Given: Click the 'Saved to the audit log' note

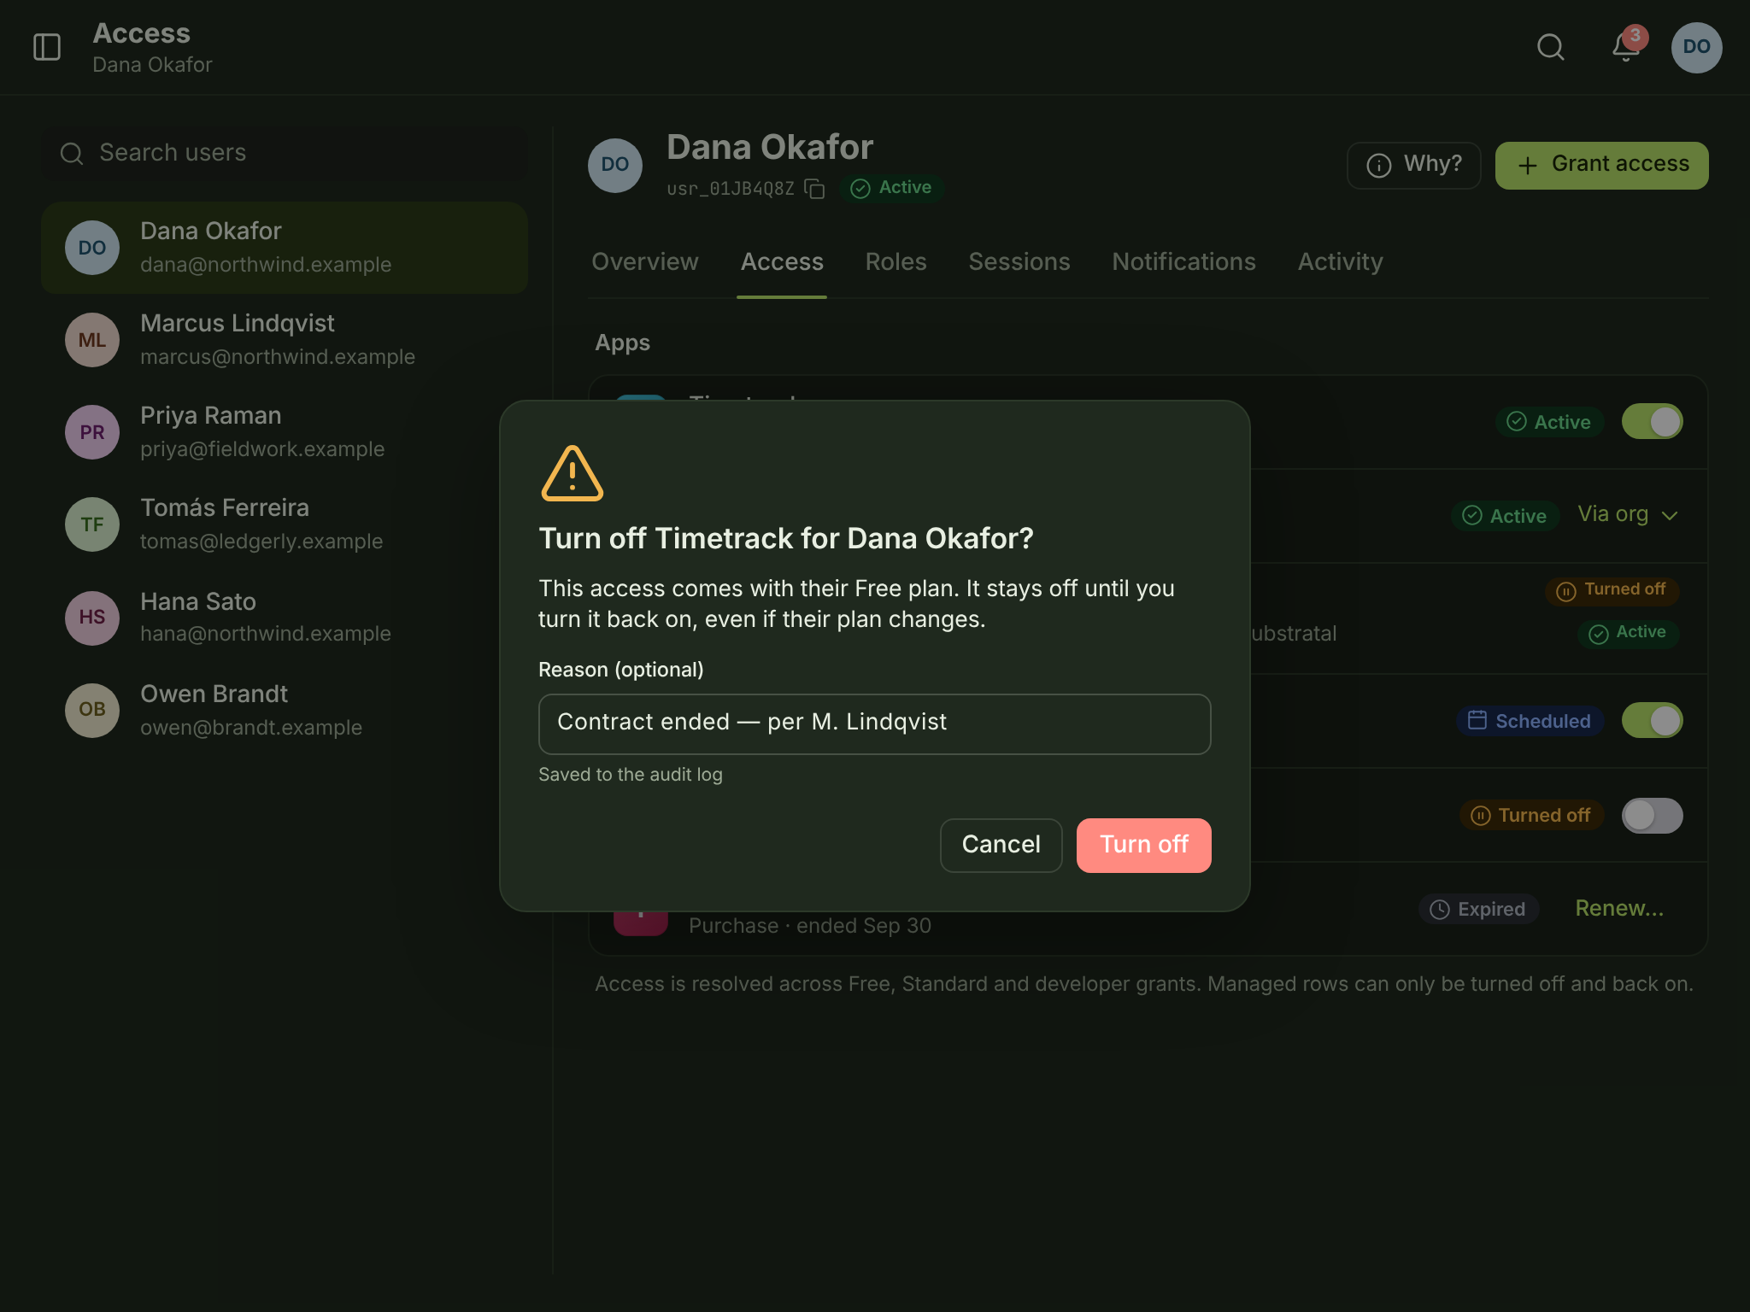Looking at the screenshot, I should point(631,775).
